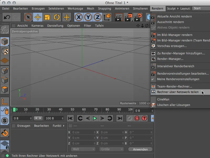Open the viewport Kameras menu
Image resolution: width=210 pixels, height=158 pixels.
tap(38, 26)
